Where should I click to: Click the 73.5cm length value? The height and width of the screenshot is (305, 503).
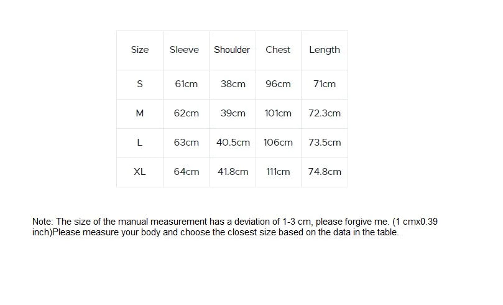point(325,143)
